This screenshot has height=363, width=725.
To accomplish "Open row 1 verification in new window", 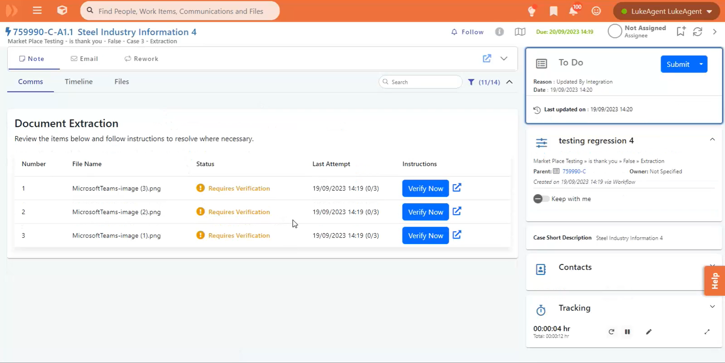I will pos(457,188).
